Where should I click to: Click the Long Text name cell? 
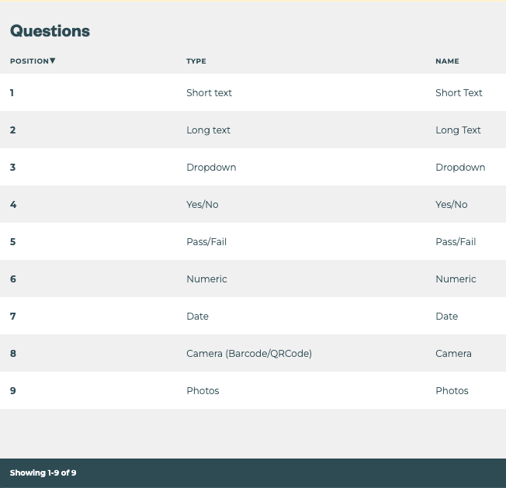pyautogui.click(x=458, y=130)
